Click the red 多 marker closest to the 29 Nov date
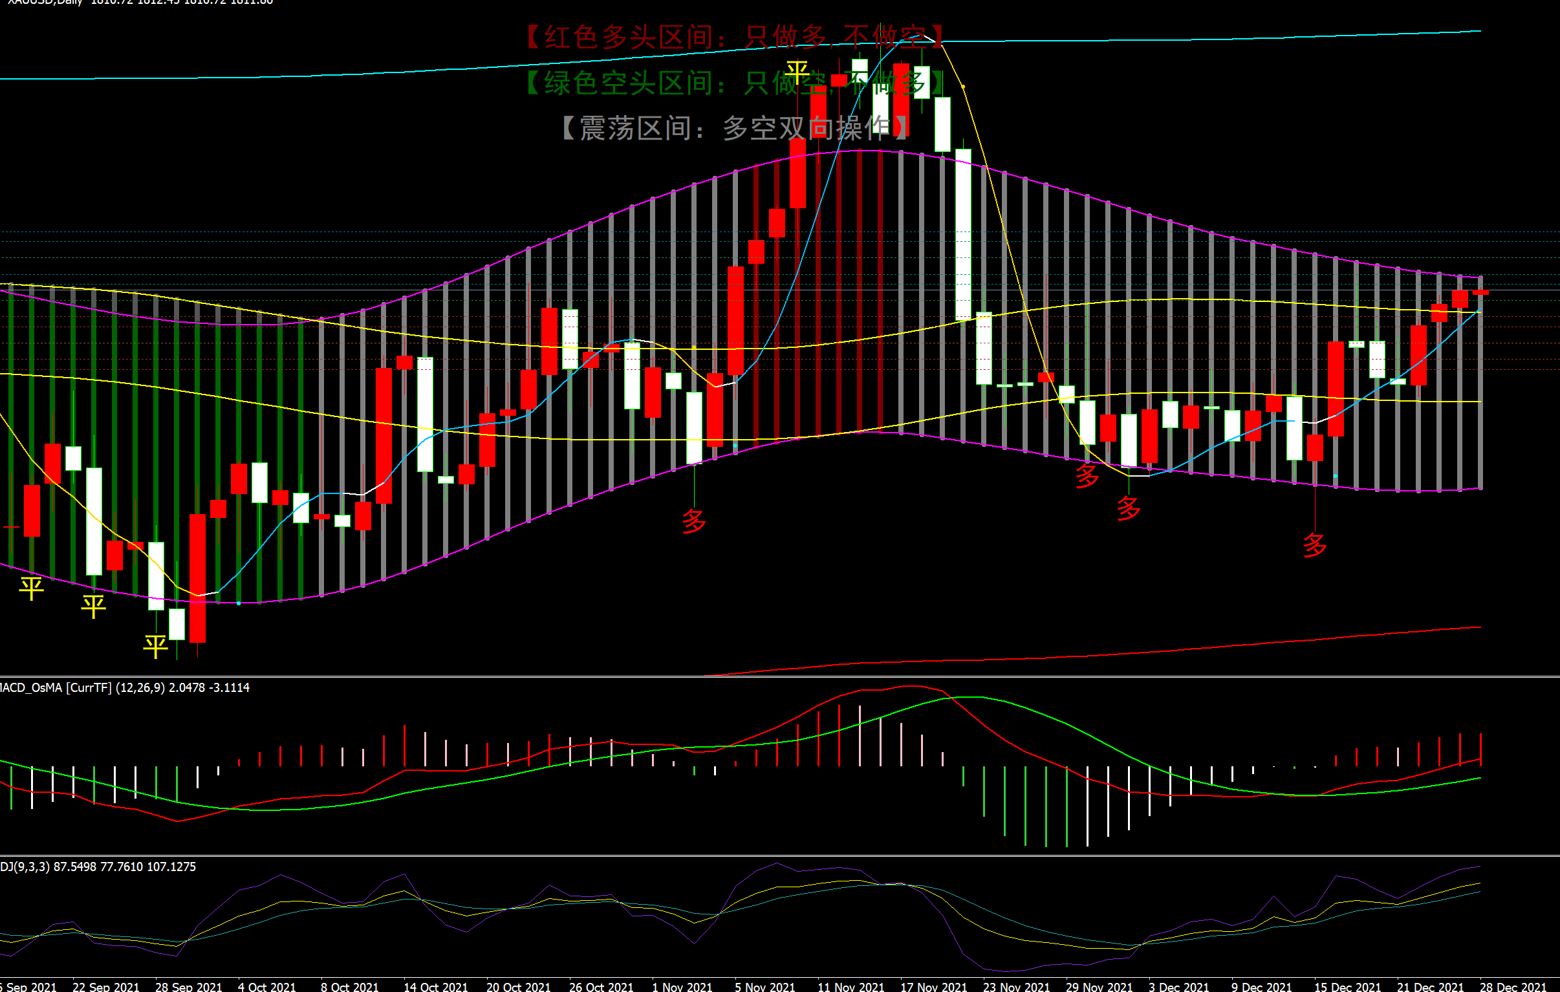 pos(1129,508)
